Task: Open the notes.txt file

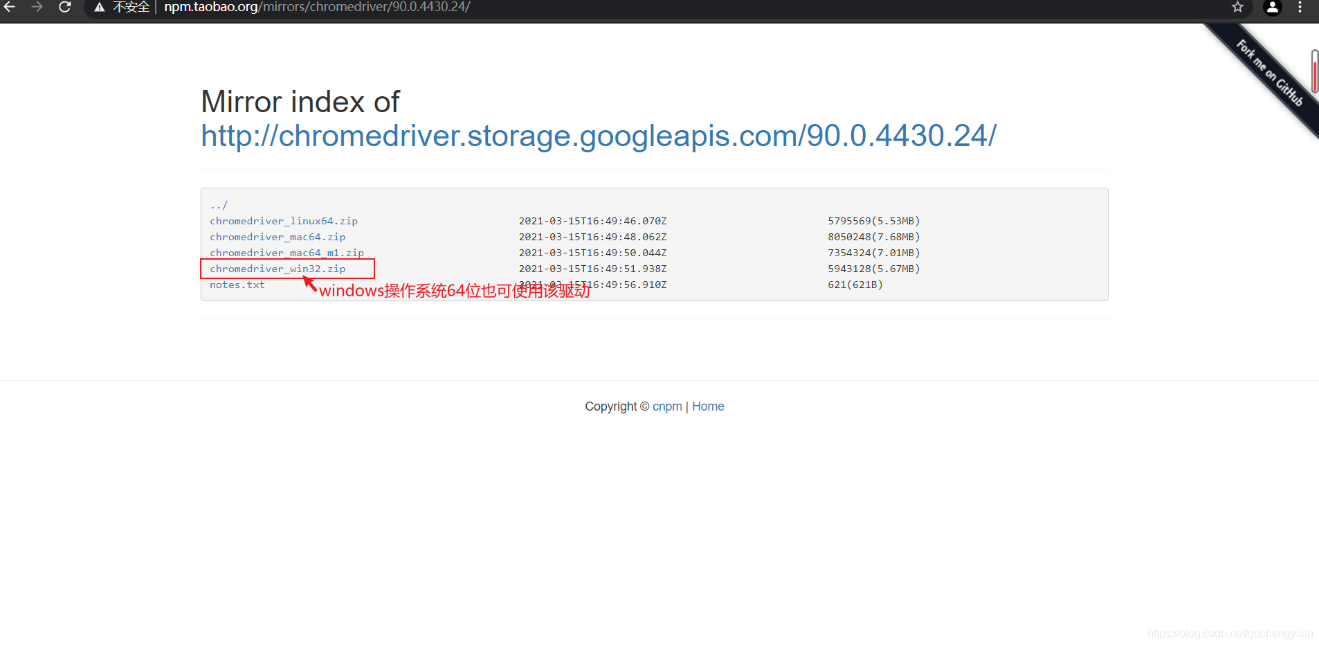Action: coord(237,285)
